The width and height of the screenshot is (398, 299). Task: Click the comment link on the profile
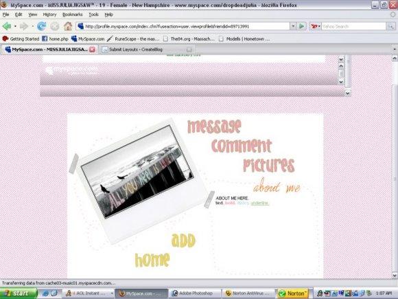(x=242, y=146)
